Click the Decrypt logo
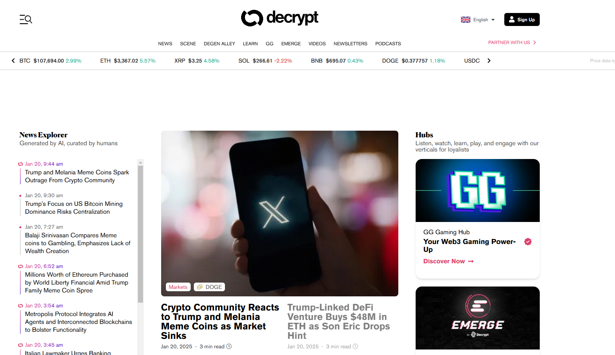The width and height of the screenshot is (615, 355). point(280,18)
